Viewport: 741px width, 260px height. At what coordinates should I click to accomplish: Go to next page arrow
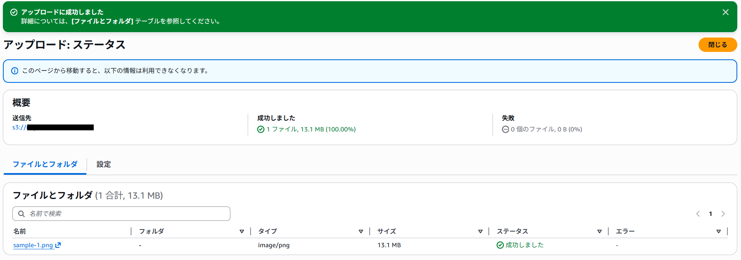click(723, 214)
